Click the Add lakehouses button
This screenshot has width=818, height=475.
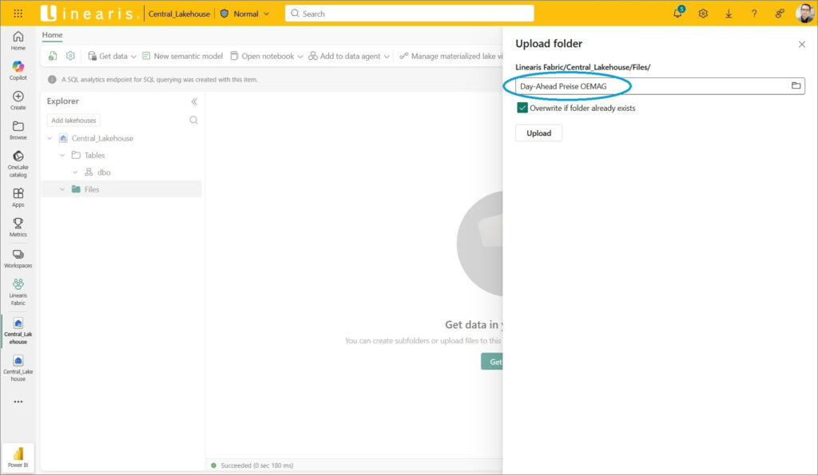click(x=73, y=121)
